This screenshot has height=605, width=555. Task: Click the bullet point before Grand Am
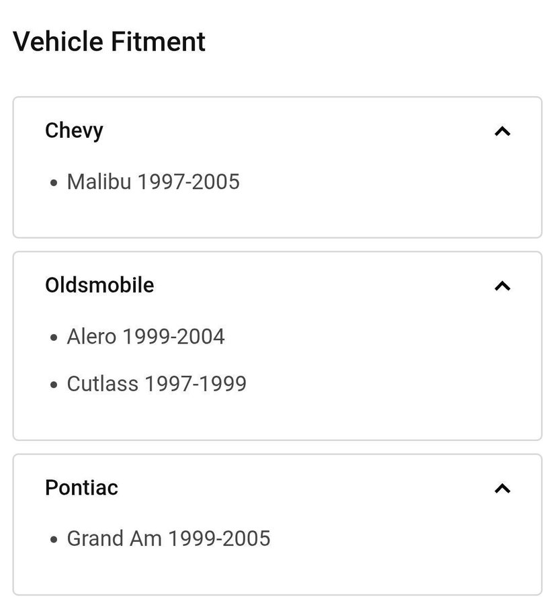(54, 540)
